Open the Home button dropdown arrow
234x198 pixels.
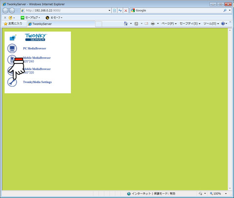coord(131,24)
